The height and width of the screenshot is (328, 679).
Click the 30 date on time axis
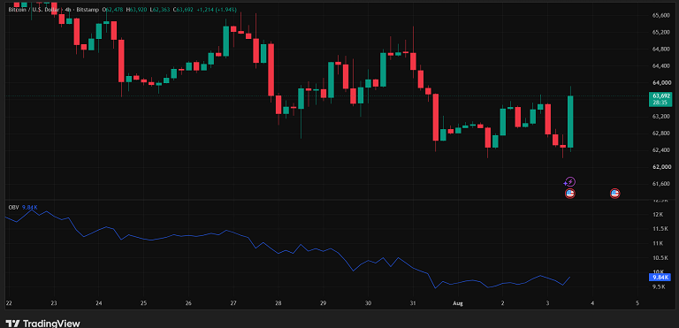pos(368,303)
